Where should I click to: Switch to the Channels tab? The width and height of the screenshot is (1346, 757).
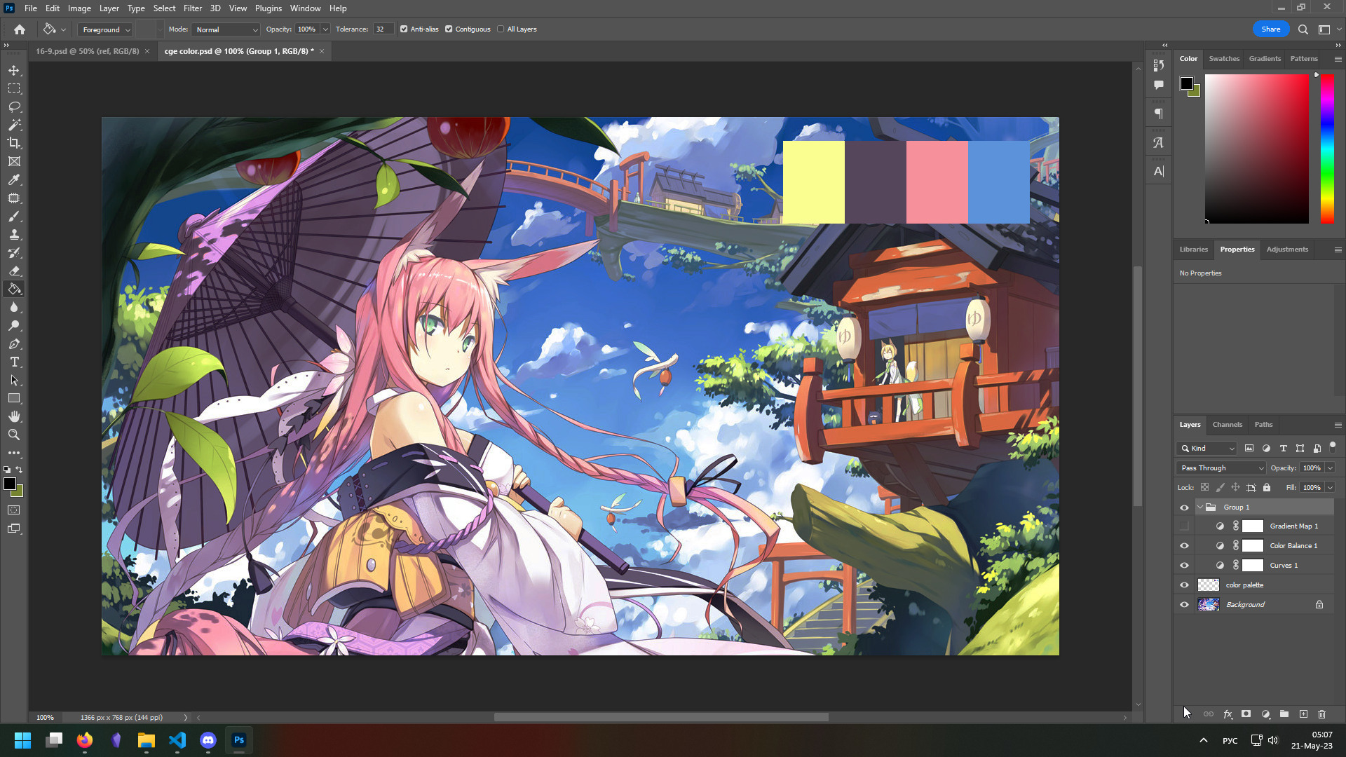(1227, 425)
